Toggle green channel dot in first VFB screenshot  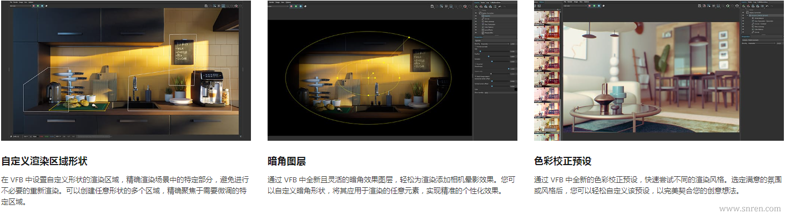tap(38, 6)
